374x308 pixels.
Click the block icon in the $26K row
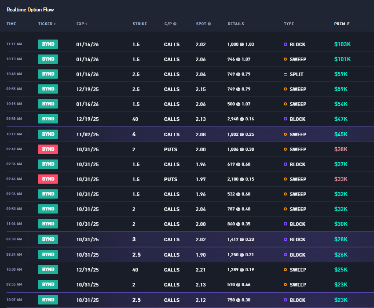[x=285, y=255]
